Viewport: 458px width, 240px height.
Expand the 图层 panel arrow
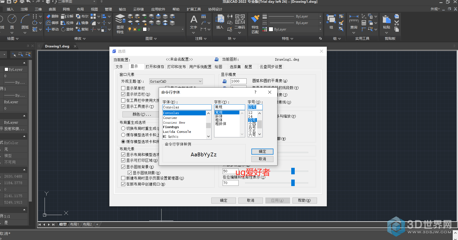pyautogui.click(x=155, y=39)
